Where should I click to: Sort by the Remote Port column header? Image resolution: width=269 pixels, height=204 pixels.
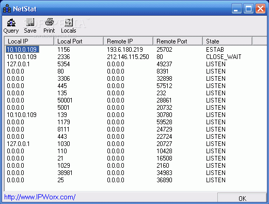point(178,41)
